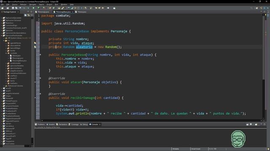Click the editor's vertical scrollbar
270x151 pixels.
pyautogui.click(x=263, y=67)
